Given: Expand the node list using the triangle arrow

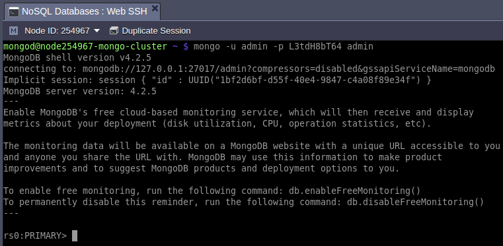Looking at the screenshot, I should (x=97, y=31).
